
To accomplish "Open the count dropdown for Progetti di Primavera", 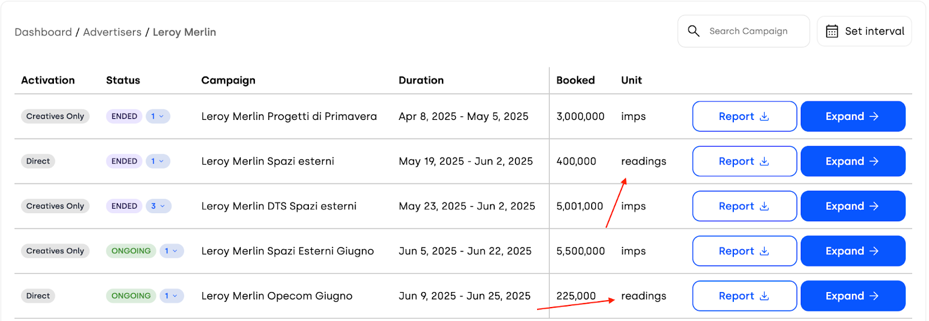I will click(158, 116).
